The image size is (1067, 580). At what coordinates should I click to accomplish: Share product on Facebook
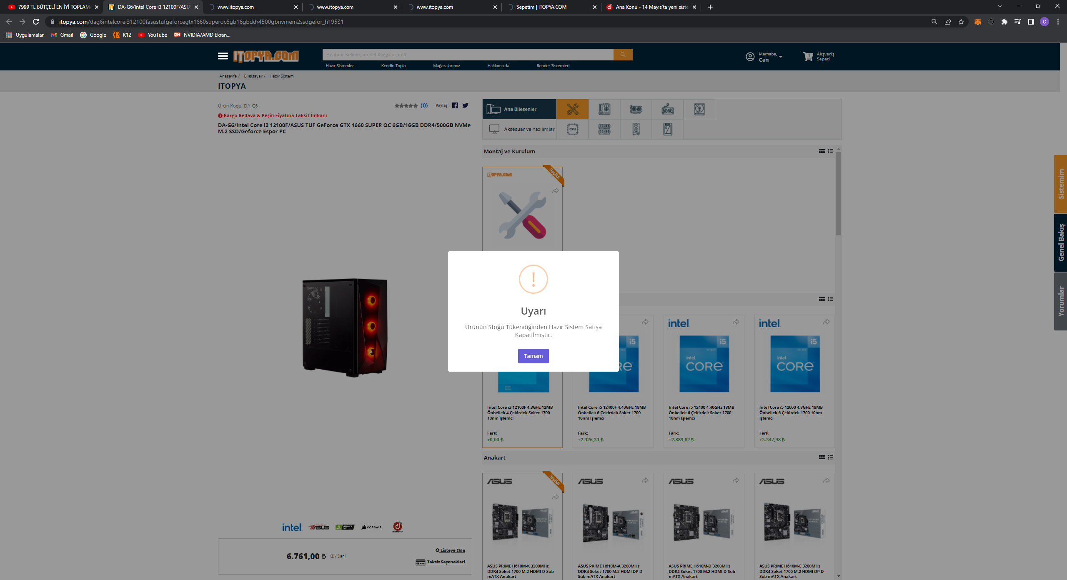click(x=455, y=105)
